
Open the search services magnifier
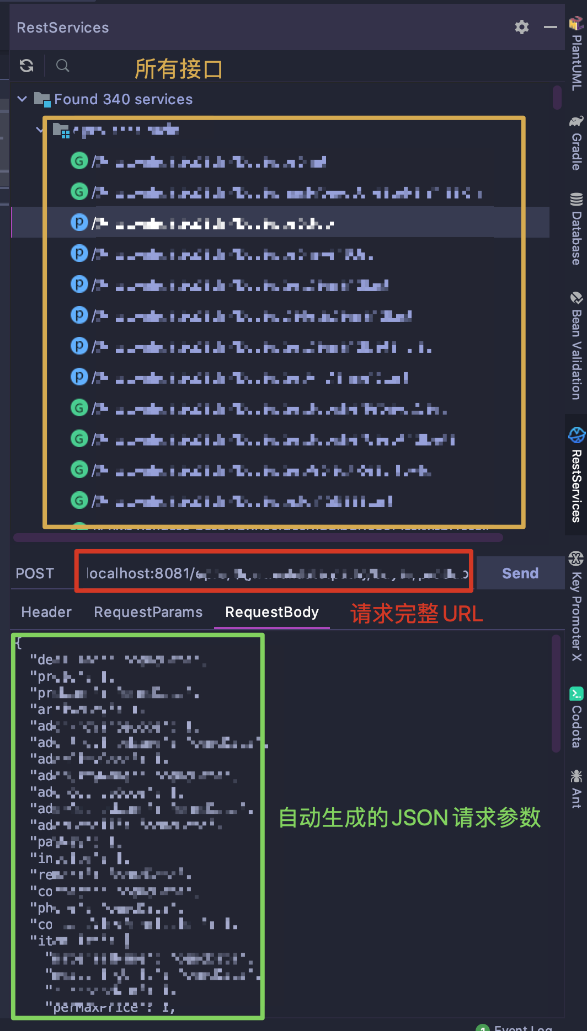tap(63, 66)
